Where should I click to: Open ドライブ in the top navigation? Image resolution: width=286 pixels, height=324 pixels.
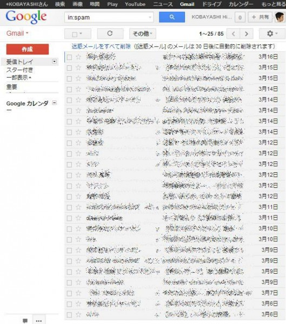211,4
